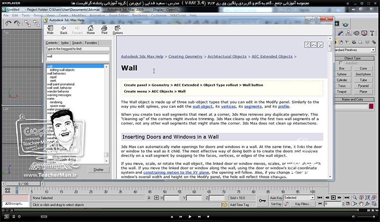This screenshot has height=222, width=380.
Task: Open the Display panel monitor icon
Action: pos(364,33)
